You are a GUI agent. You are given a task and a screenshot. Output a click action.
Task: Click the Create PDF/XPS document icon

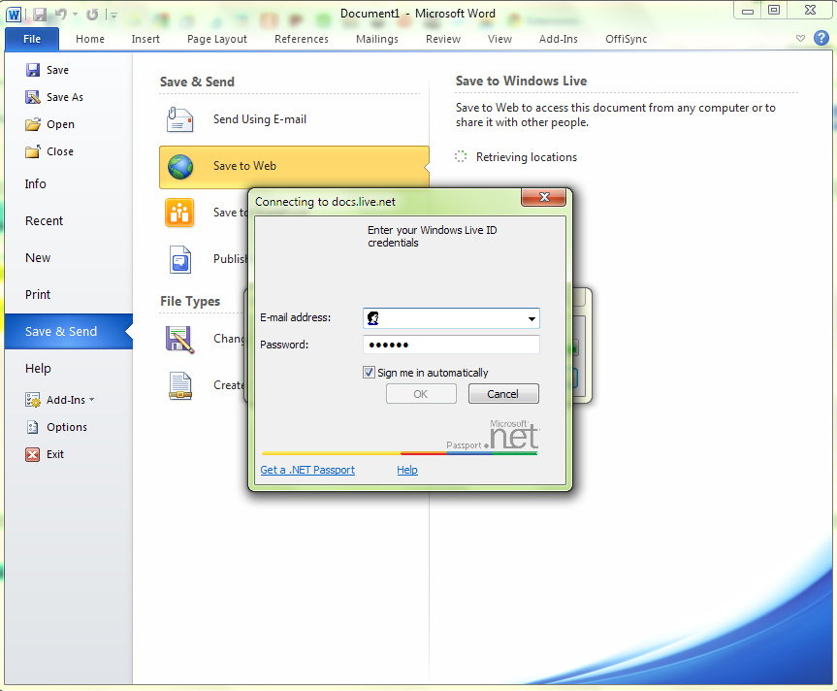pos(179,386)
